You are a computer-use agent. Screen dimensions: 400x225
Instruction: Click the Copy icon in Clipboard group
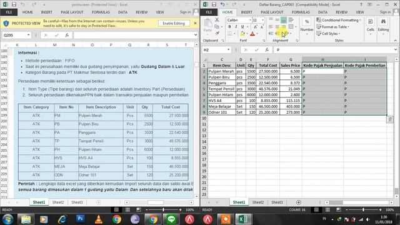point(217,26)
